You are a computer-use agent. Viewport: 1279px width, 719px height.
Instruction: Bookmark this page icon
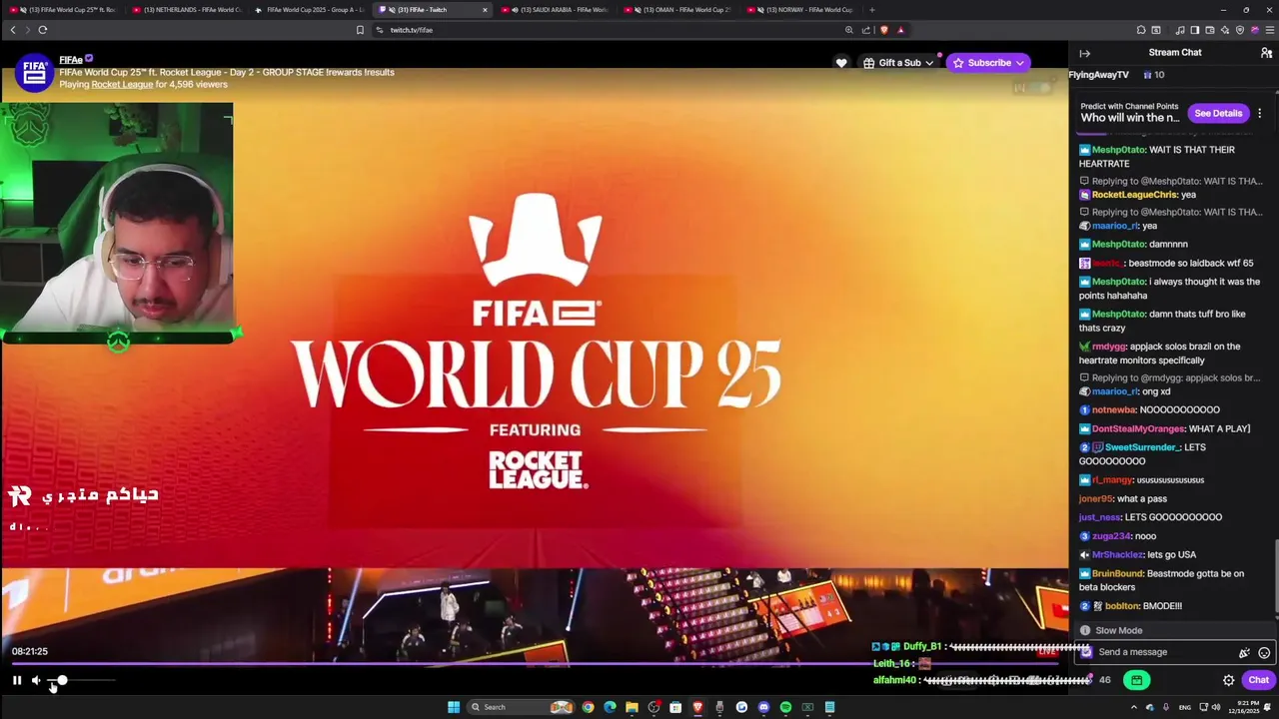pos(360,30)
